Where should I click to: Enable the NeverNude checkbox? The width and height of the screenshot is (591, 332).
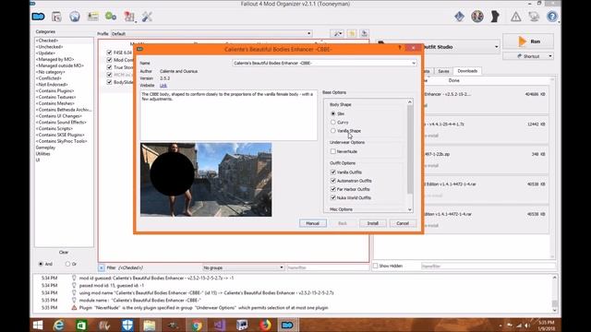tap(332, 151)
